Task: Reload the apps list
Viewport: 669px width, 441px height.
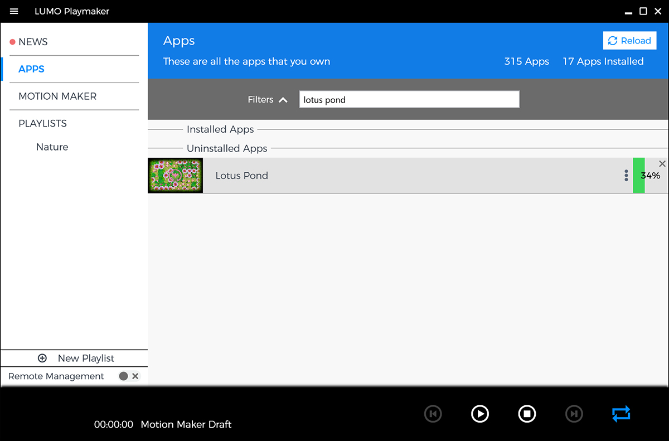Action: pos(629,41)
